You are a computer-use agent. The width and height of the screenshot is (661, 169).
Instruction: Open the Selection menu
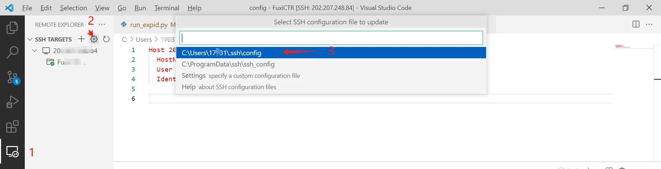point(73,8)
